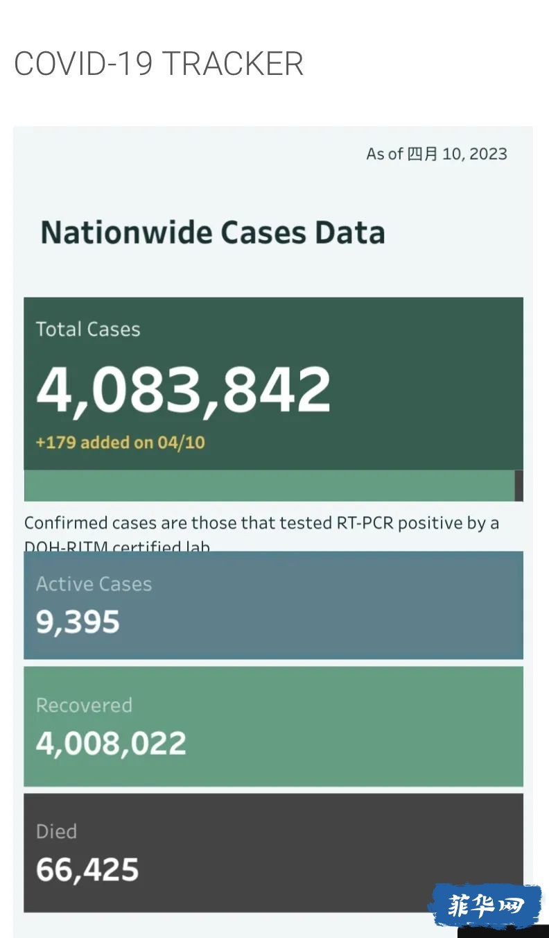Click the +179 added on 04/10 text
549x938 pixels.
point(121,443)
